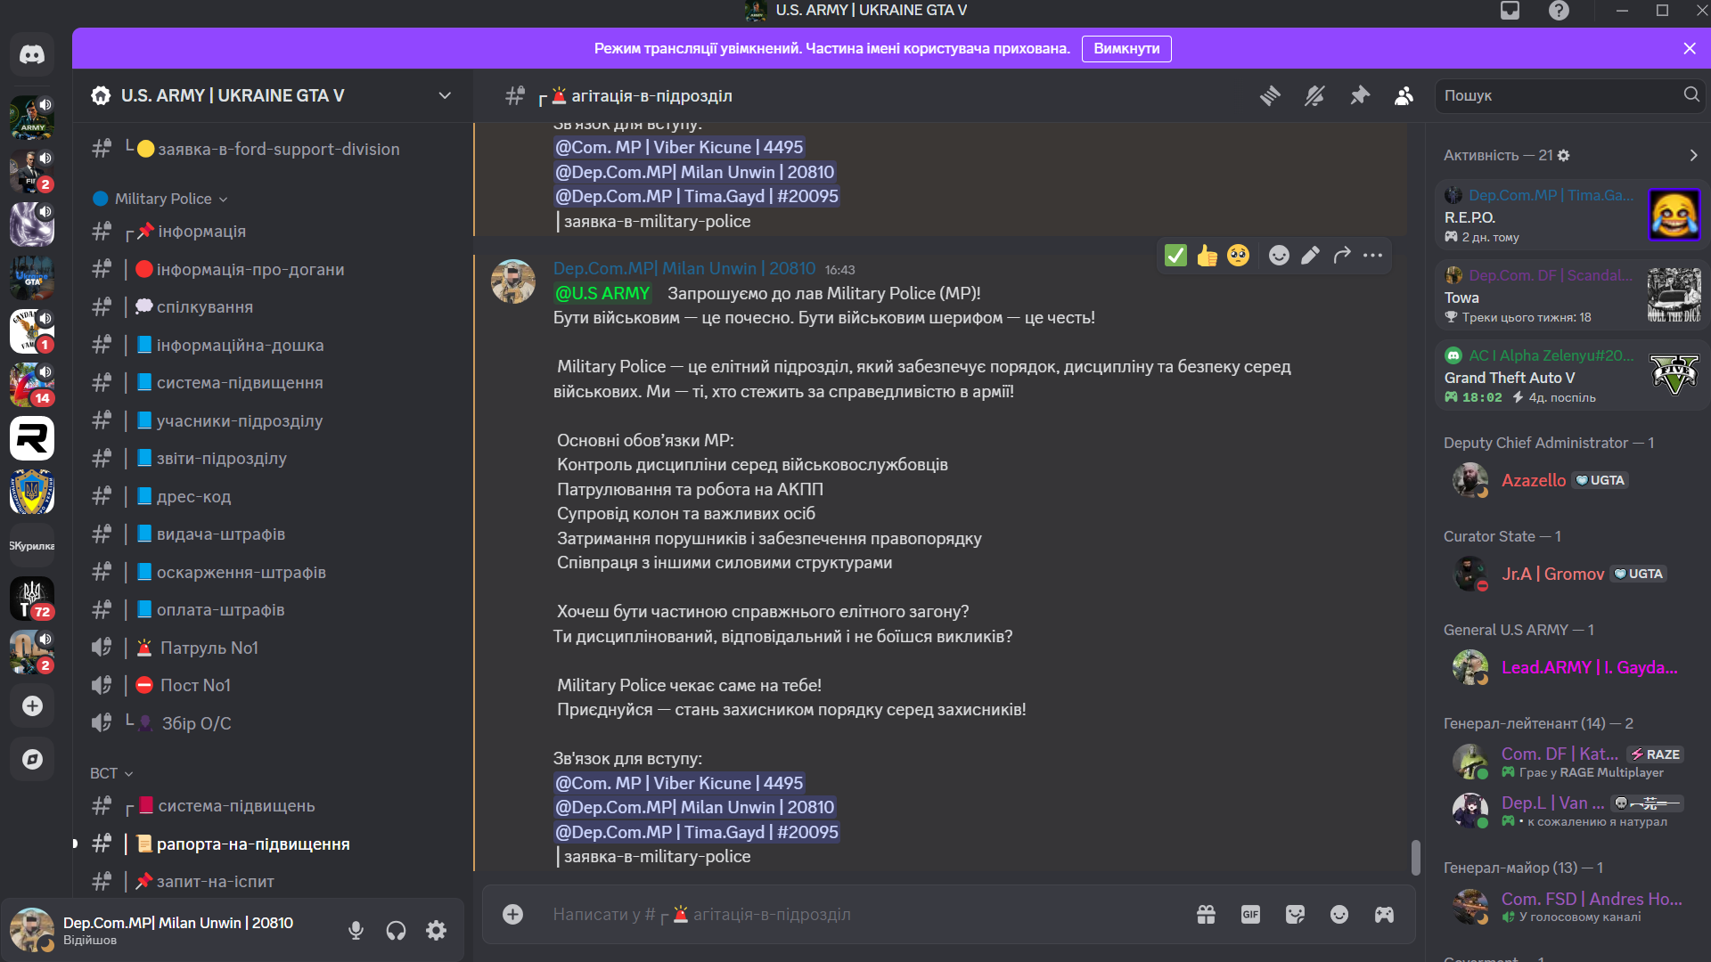The image size is (1711, 962).
Task: Open activity settings gear in member panel
Action: coord(1563,155)
